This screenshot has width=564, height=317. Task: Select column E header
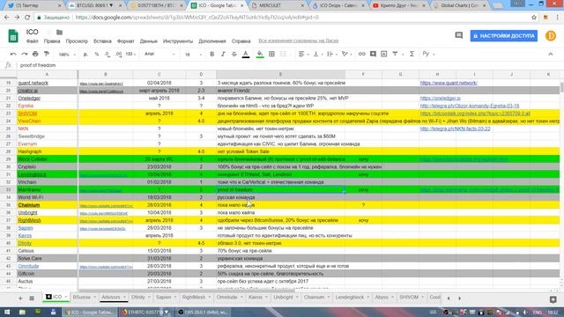[x=280, y=74]
